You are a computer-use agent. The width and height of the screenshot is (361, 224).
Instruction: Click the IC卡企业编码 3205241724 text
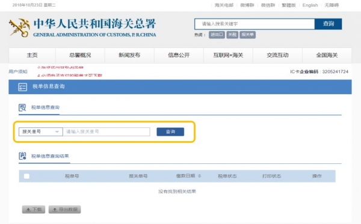(x=319, y=71)
